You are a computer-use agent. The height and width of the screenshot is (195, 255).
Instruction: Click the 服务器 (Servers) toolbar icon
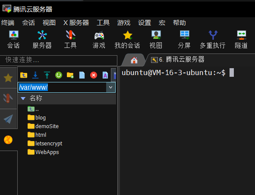click(42, 40)
